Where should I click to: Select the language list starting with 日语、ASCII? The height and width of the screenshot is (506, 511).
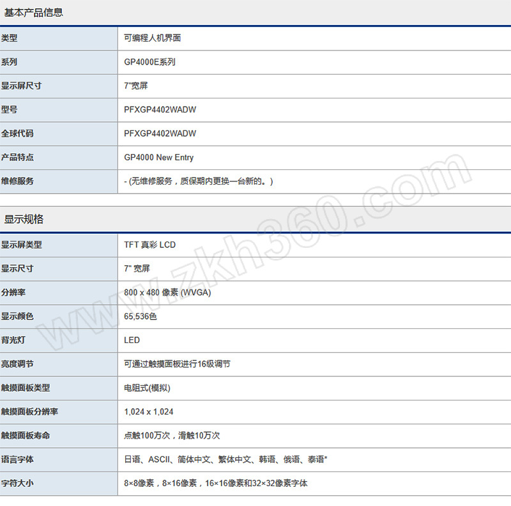coord(225,459)
